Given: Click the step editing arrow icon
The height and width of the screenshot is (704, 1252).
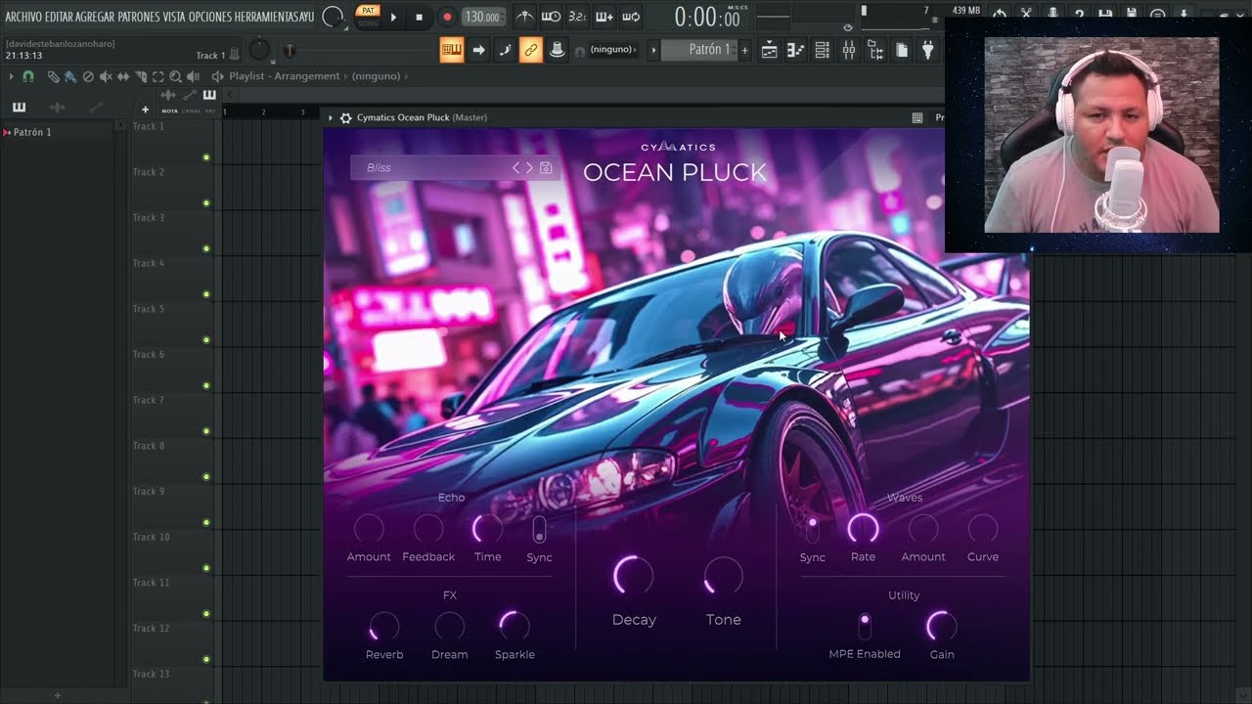Looking at the screenshot, I should pos(478,50).
